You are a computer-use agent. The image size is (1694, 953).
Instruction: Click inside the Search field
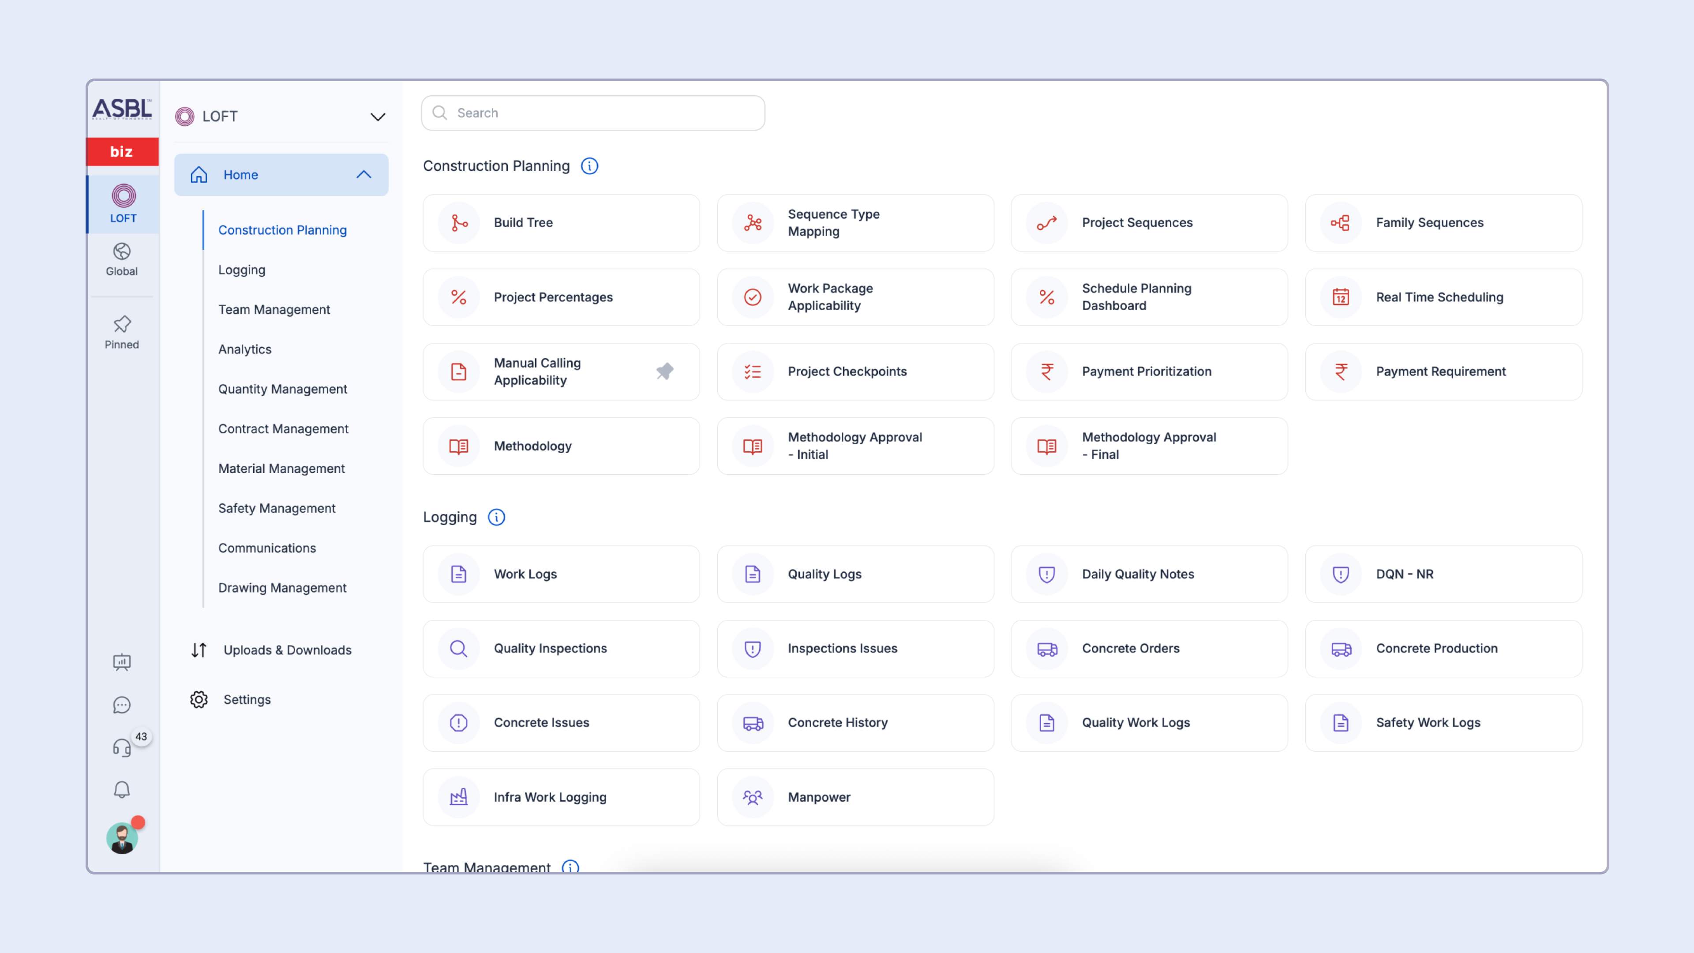[592, 113]
